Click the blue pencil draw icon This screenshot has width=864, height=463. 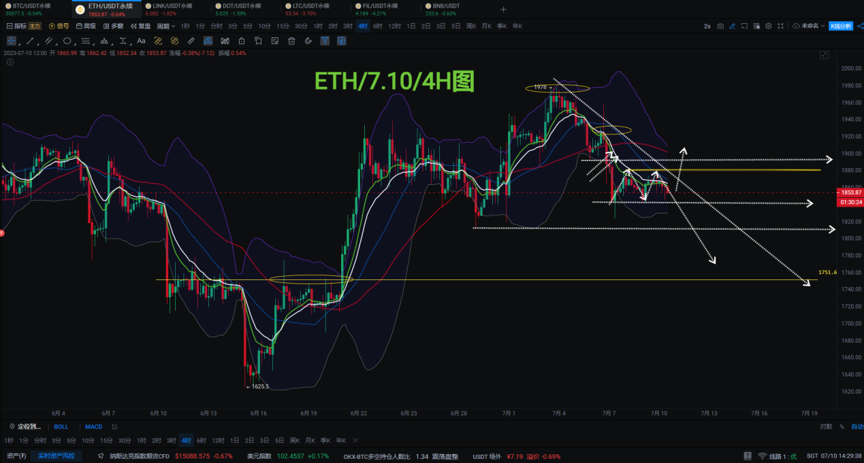(732, 26)
